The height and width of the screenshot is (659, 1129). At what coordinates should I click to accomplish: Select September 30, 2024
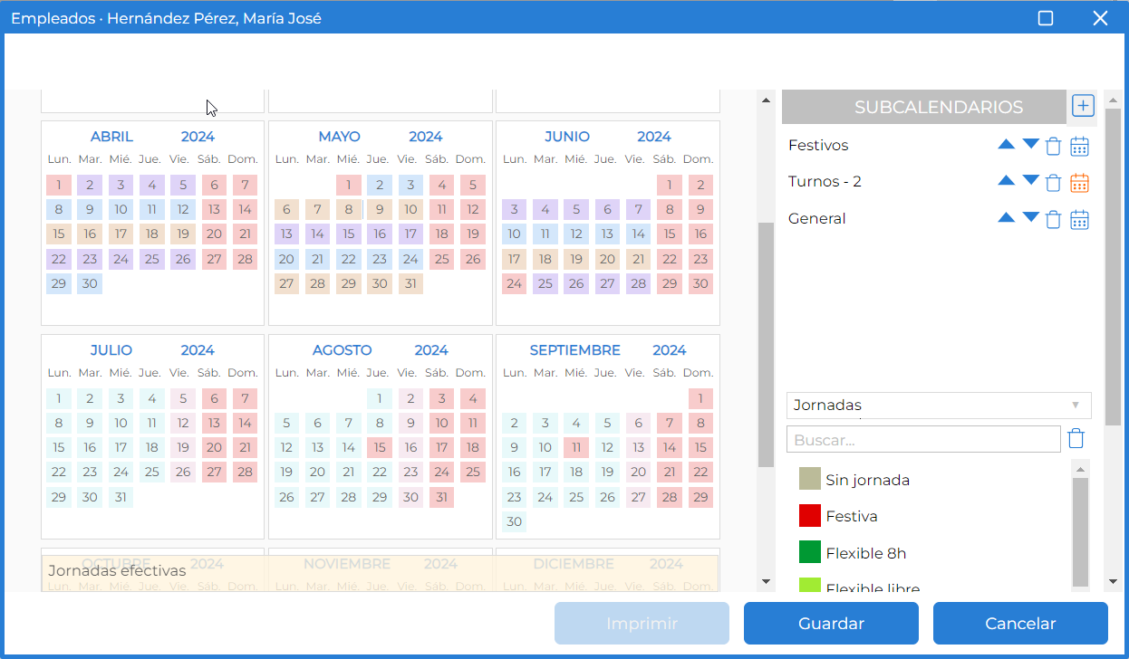click(515, 521)
